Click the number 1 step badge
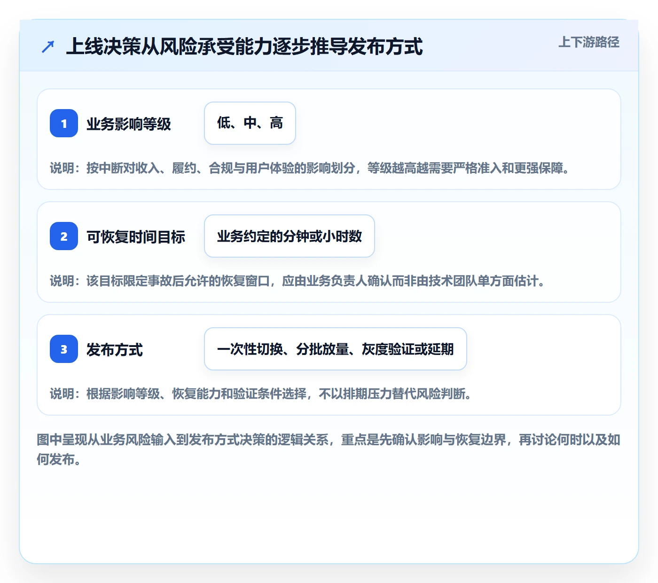The image size is (658, 583). [x=64, y=123]
